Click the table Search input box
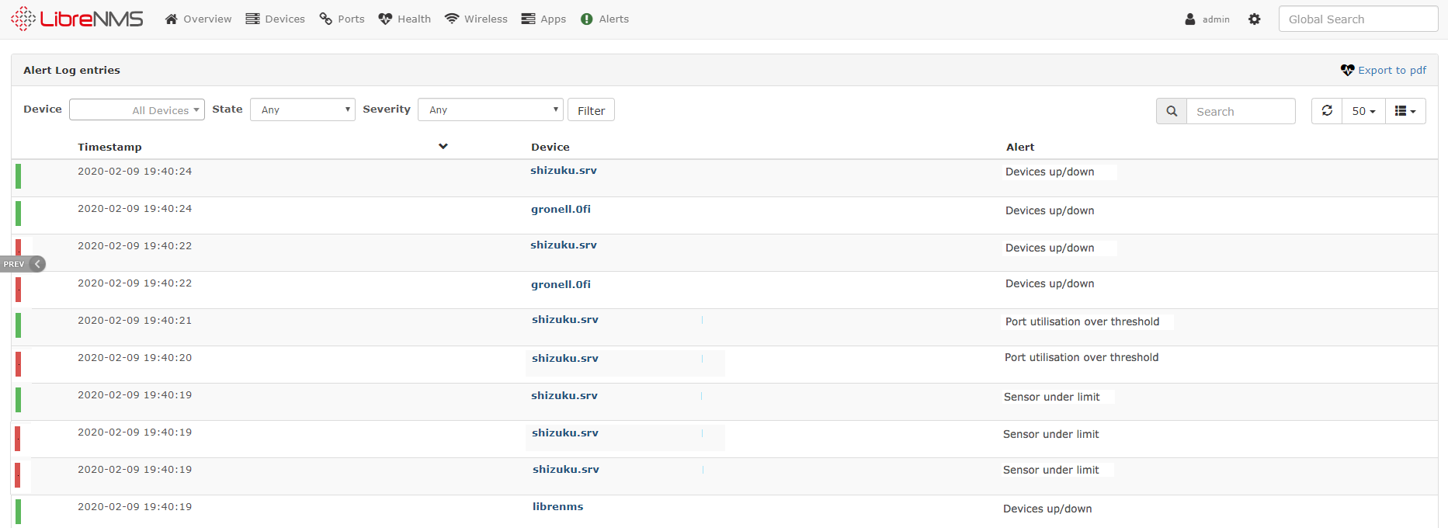 pyautogui.click(x=1240, y=111)
